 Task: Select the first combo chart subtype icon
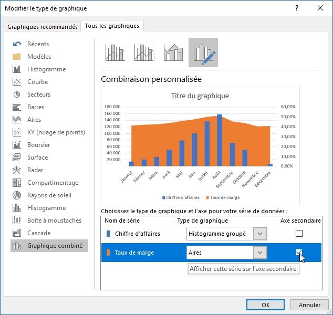coord(115,52)
